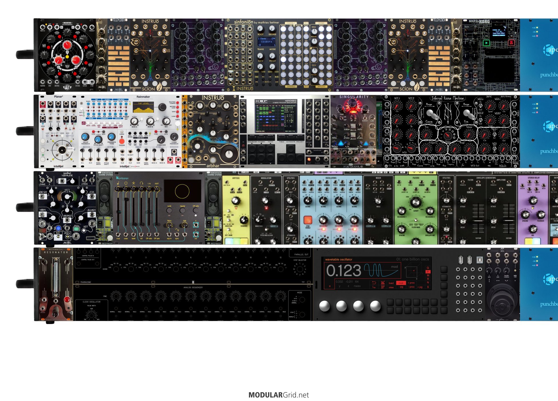Select the 'G' page tab on wavetable screen
Screen dimensions: 558x401
pyautogui.click(x=428, y=268)
